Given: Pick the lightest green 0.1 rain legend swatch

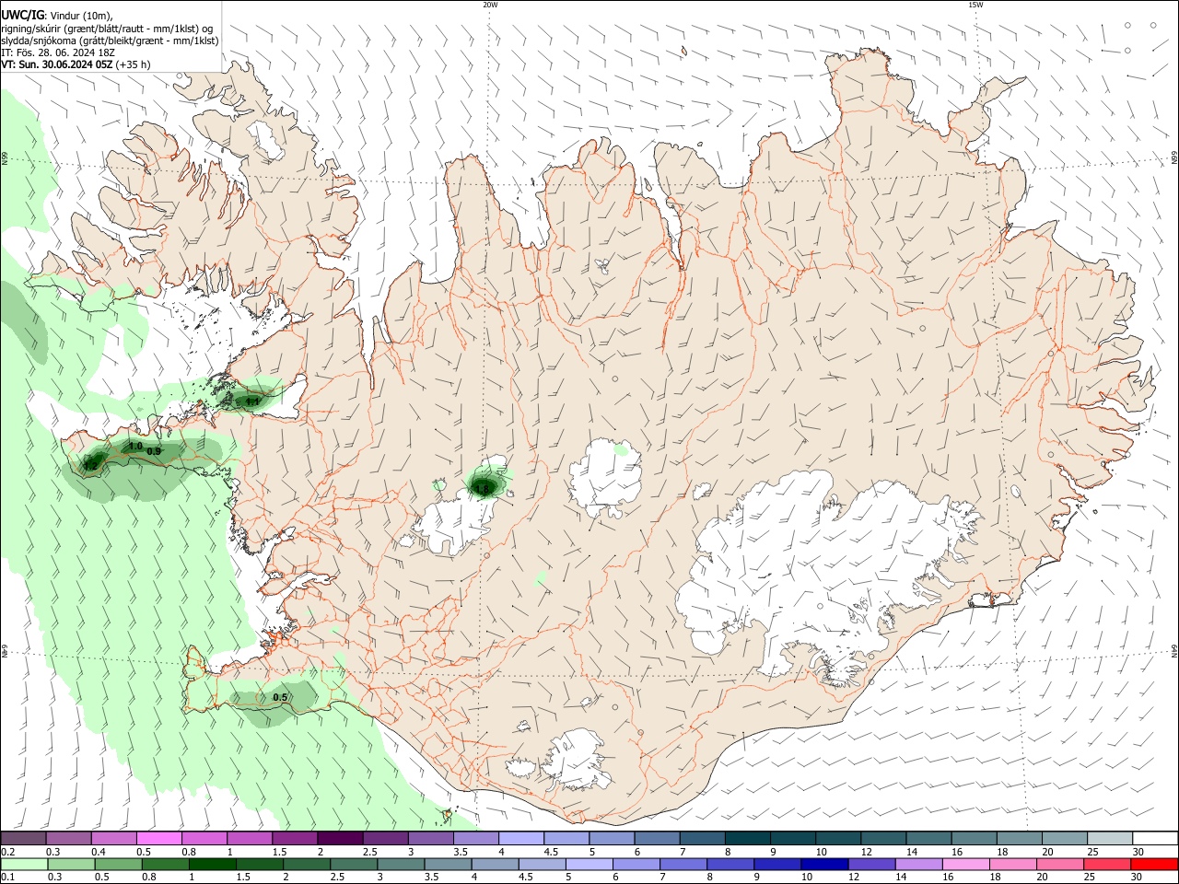Looking at the screenshot, I should tap(24, 865).
